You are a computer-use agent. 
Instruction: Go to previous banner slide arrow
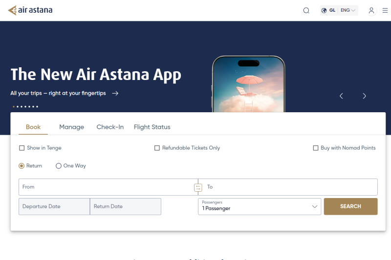tap(341, 96)
